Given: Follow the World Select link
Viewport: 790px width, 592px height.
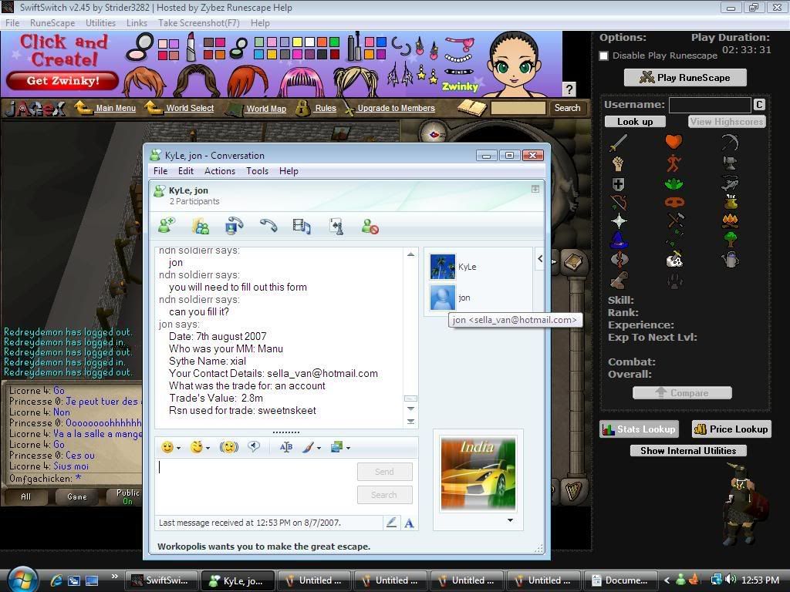Looking at the screenshot, I should point(190,108).
